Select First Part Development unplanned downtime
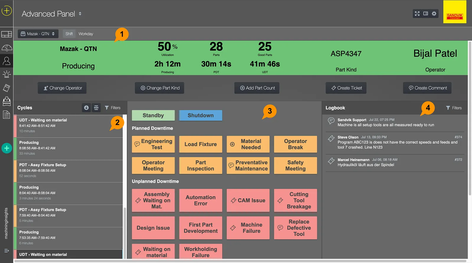Viewport: 472px width, 263px height. click(201, 228)
